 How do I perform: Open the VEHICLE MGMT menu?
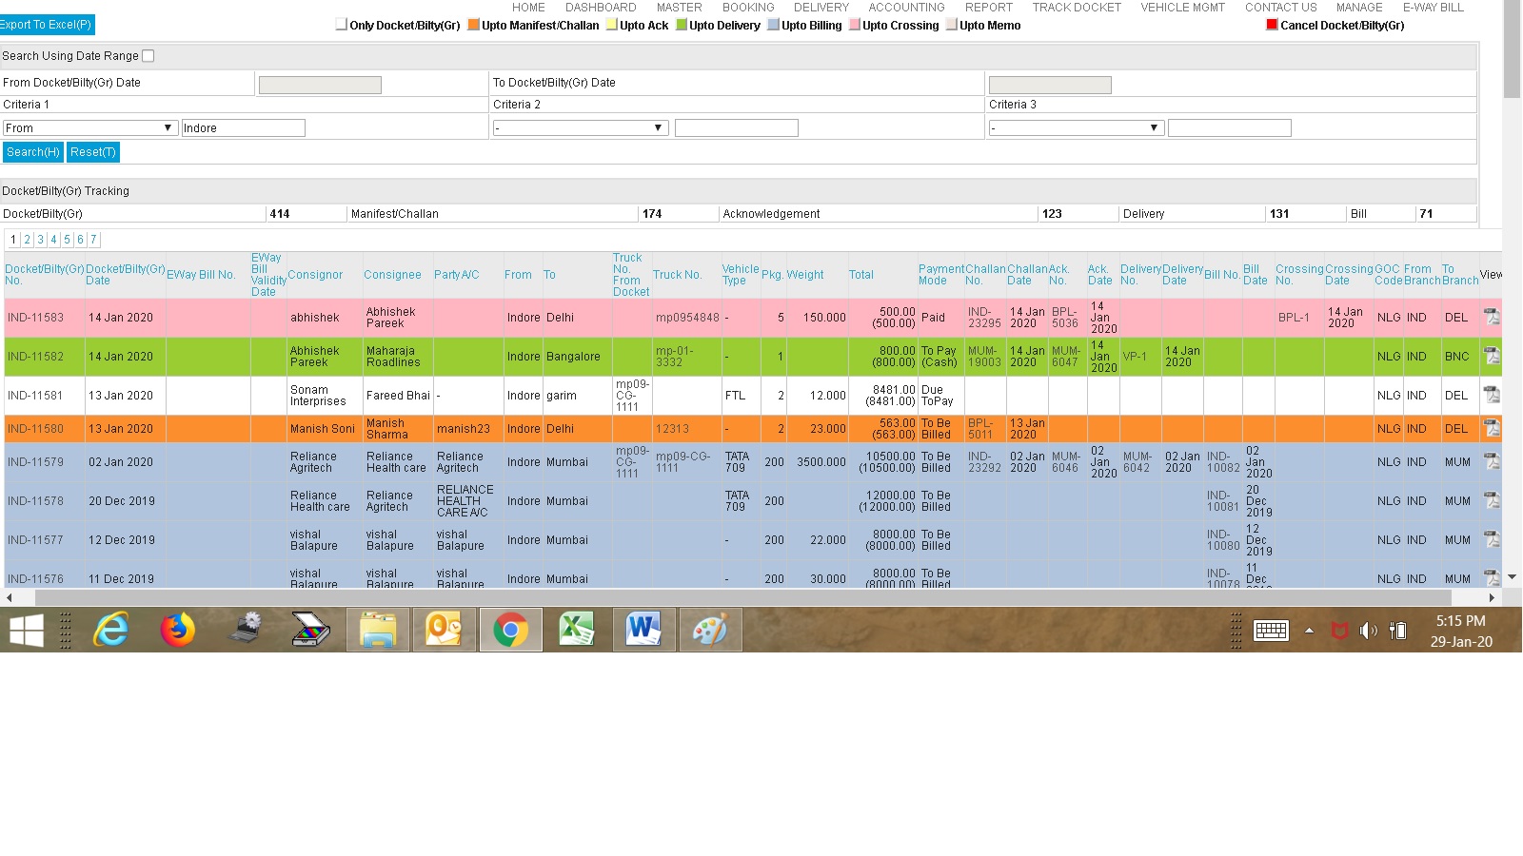coord(1183,8)
